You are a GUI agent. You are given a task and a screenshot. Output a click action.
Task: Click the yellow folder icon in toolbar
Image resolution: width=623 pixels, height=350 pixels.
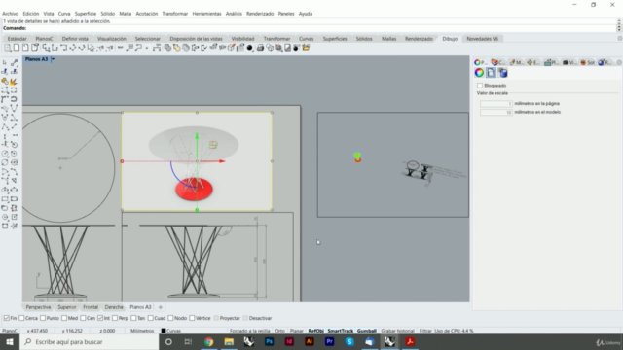306,48
